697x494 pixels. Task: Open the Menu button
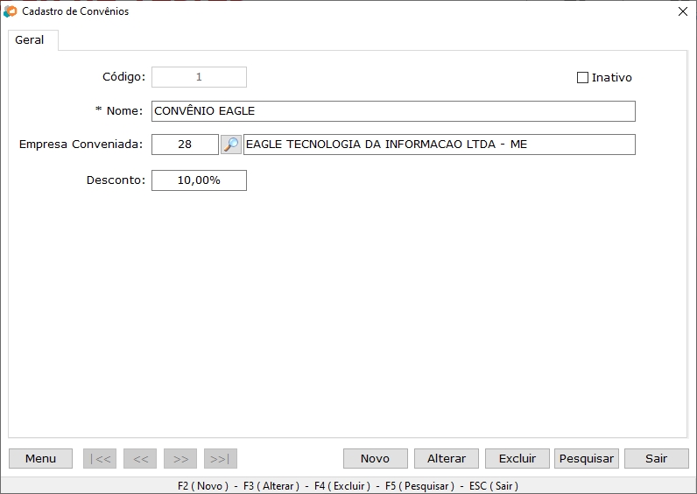(40, 459)
